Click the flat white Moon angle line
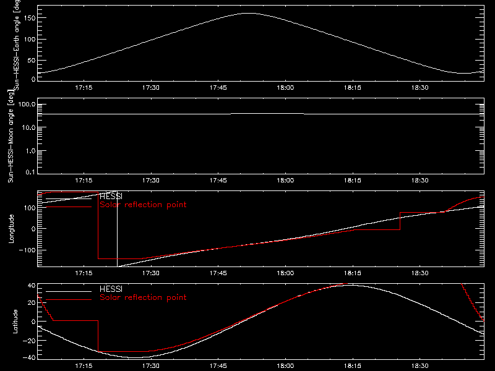This screenshot has width=495, height=371. [x=260, y=114]
